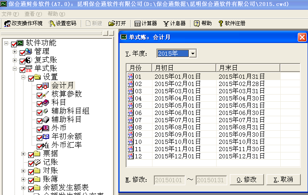Screen dimensions: 308x195
Task: Toggle the 设置 folder checkbox
Action: tap(31, 78)
